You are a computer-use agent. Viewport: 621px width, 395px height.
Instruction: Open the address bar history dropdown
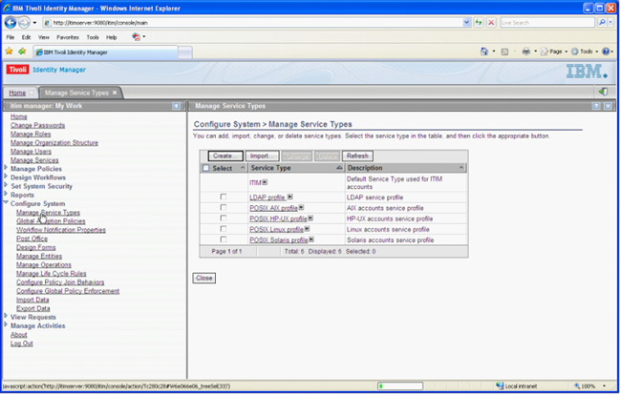click(466, 23)
